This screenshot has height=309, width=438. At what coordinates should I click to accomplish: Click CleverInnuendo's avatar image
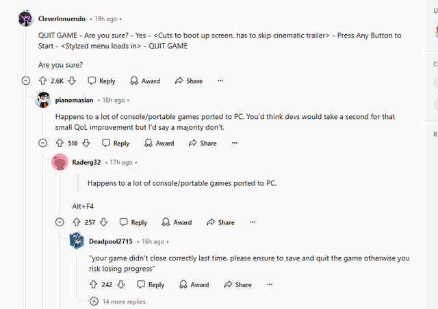(x=26, y=18)
